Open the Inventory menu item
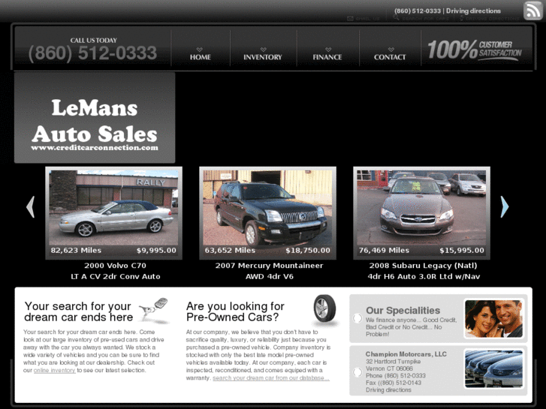The height and width of the screenshot is (409, 546). point(263,57)
